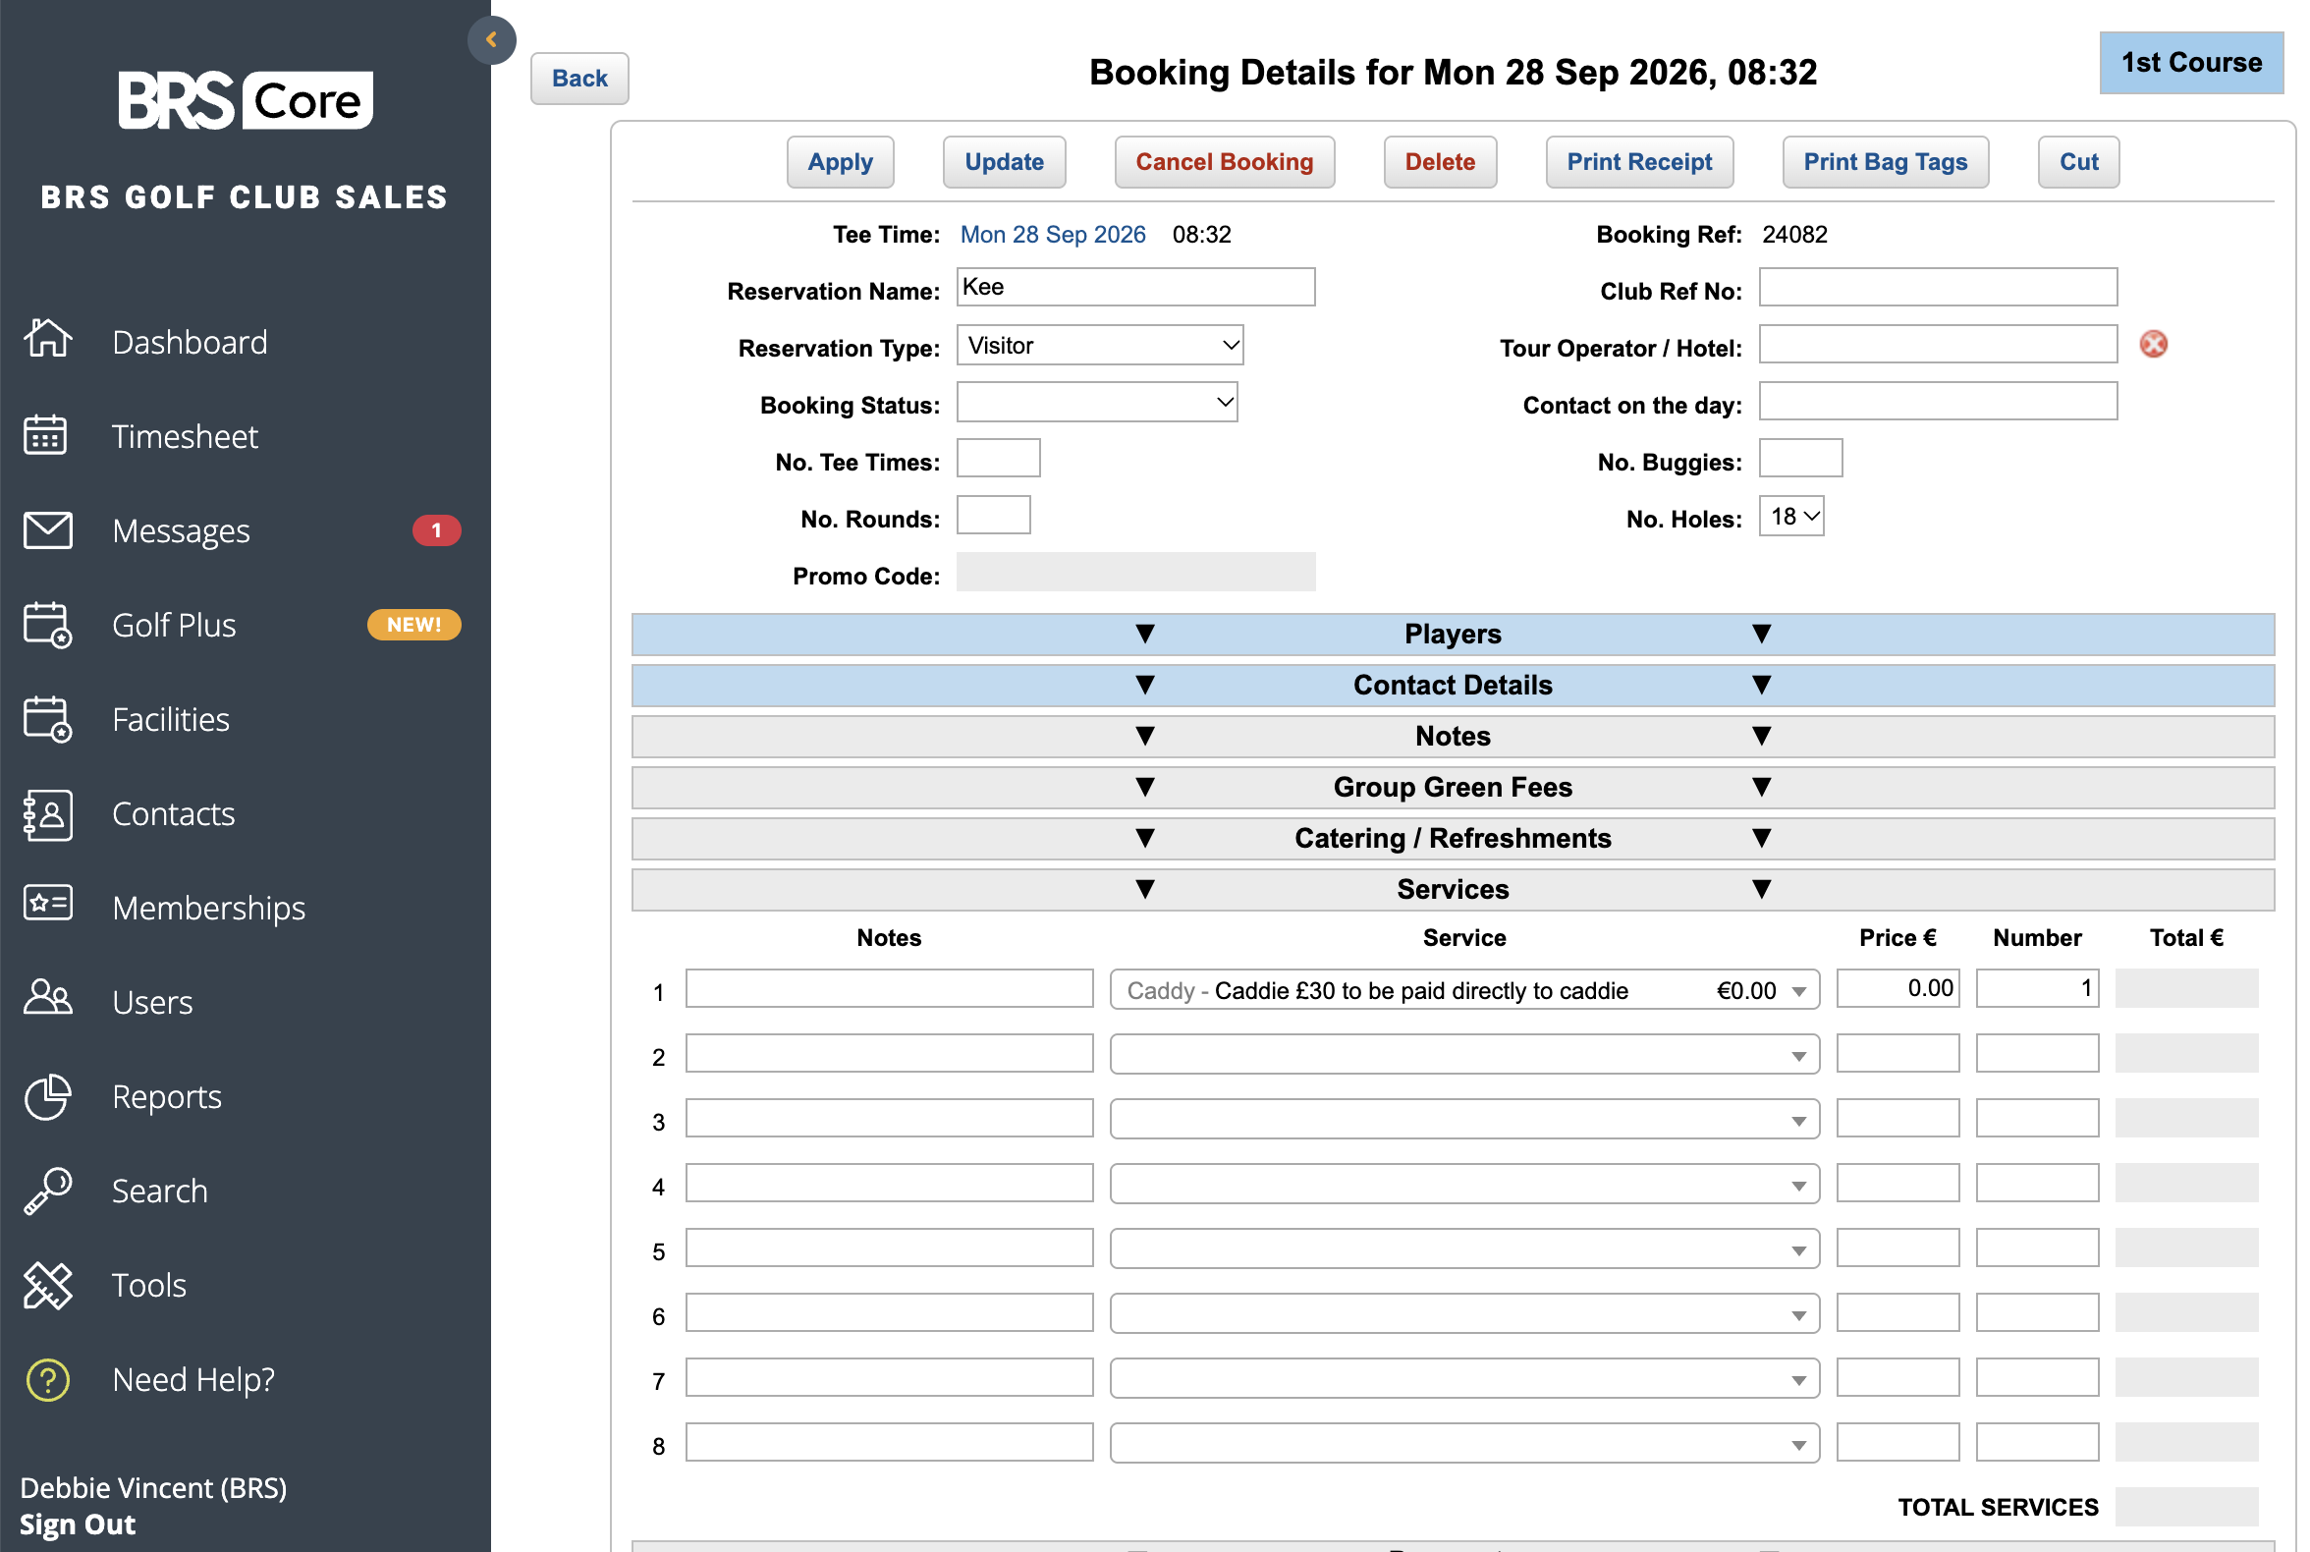Expand the Group Green Fees section
This screenshot has width=2310, height=1552.
(1452, 787)
